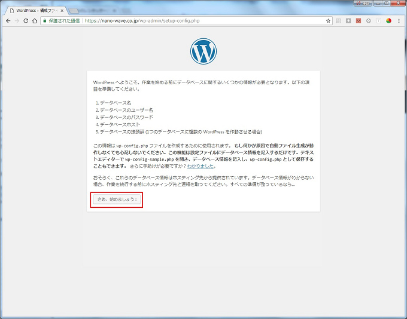The width and height of the screenshot is (407, 319).
Task: Open the わかりました help link
Action: 201,166
